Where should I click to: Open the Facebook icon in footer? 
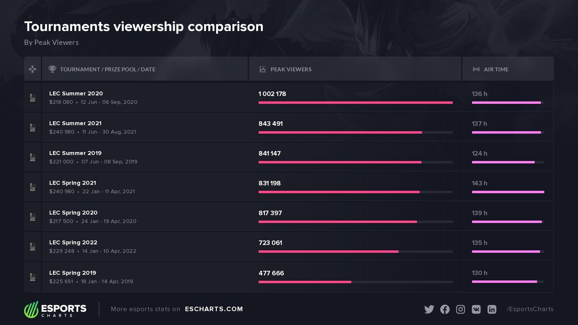(x=445, y=309)
